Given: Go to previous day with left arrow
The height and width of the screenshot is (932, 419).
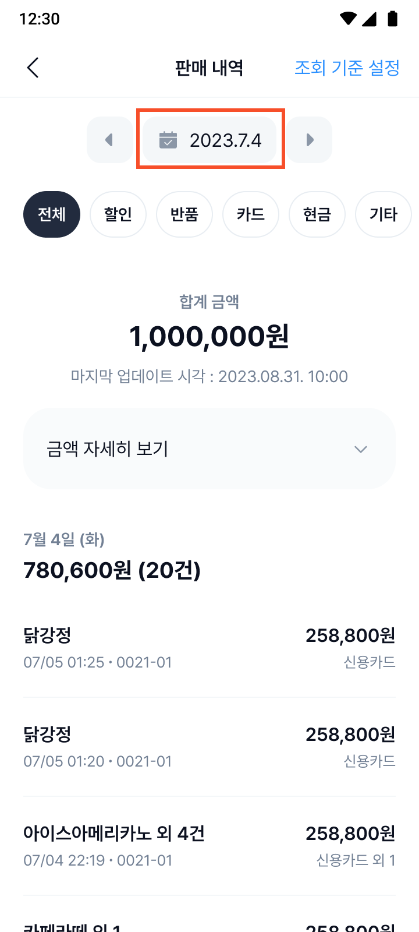Looking at the screenshot, I should (x=109, y=140).
